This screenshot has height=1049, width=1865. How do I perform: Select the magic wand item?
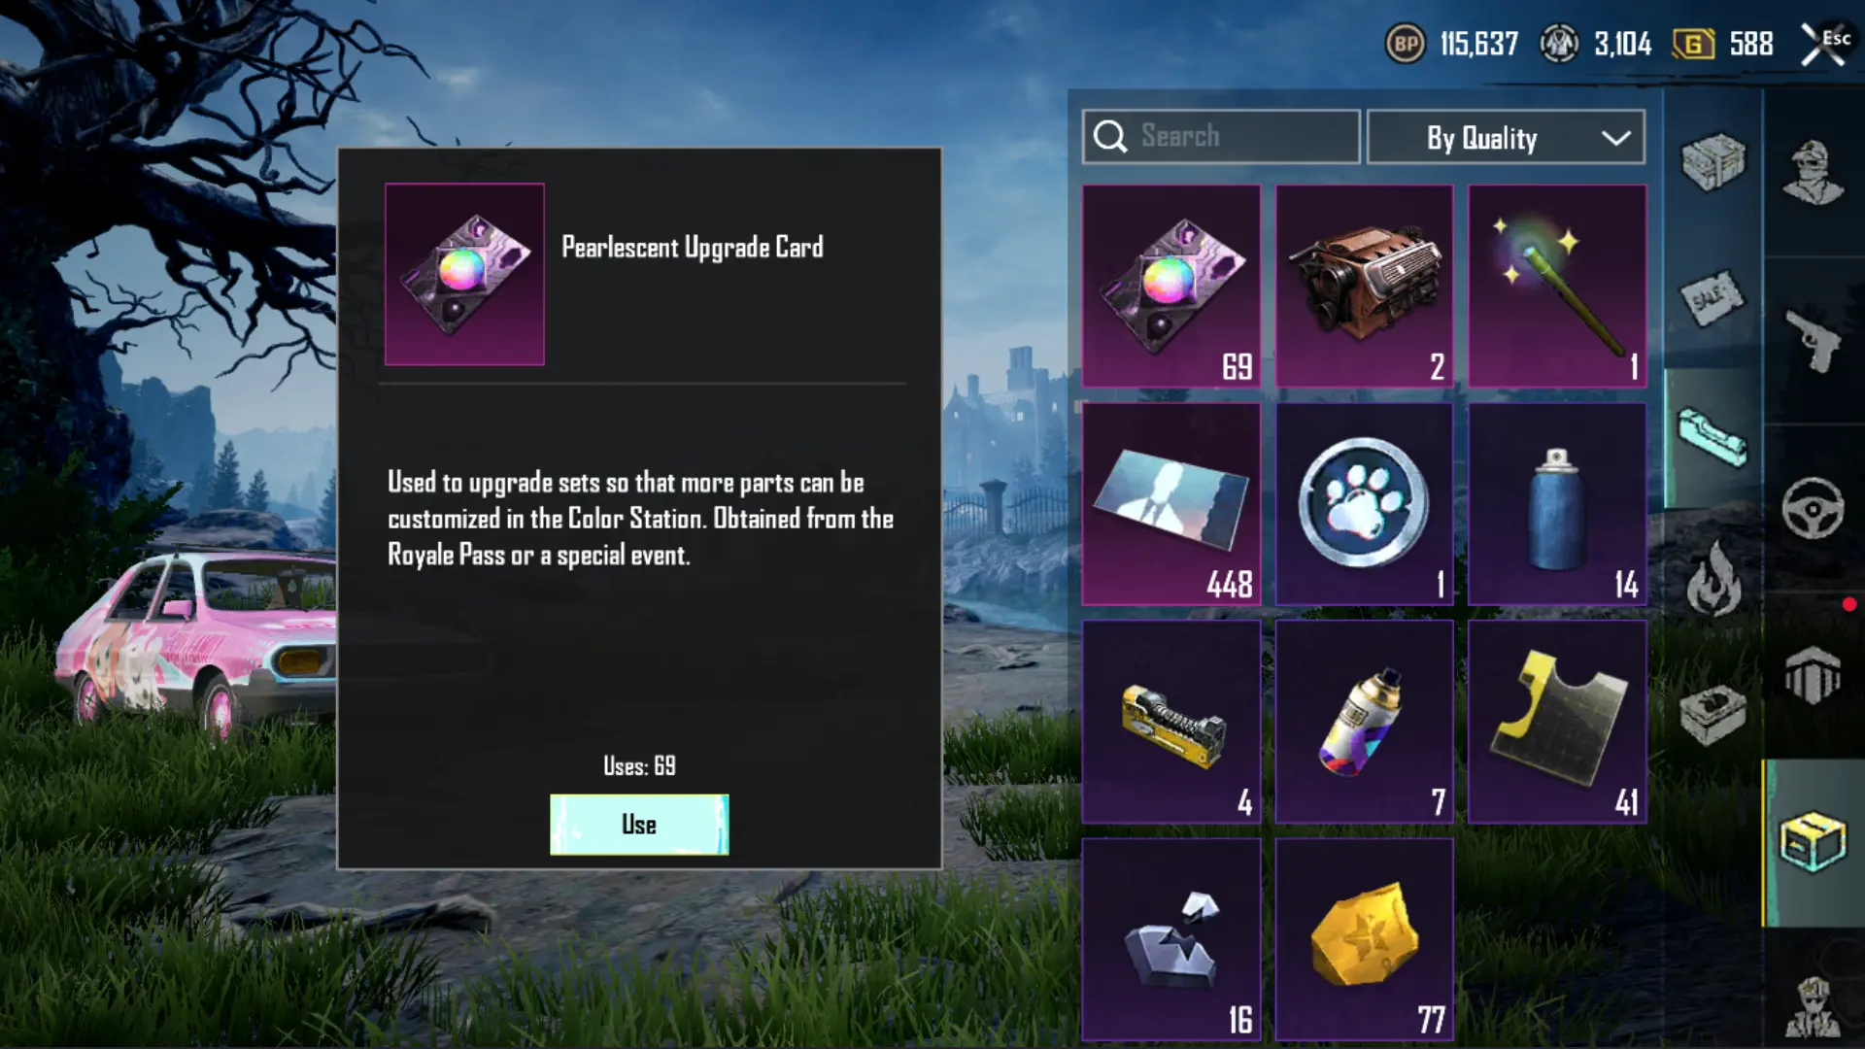point(1557,287)
